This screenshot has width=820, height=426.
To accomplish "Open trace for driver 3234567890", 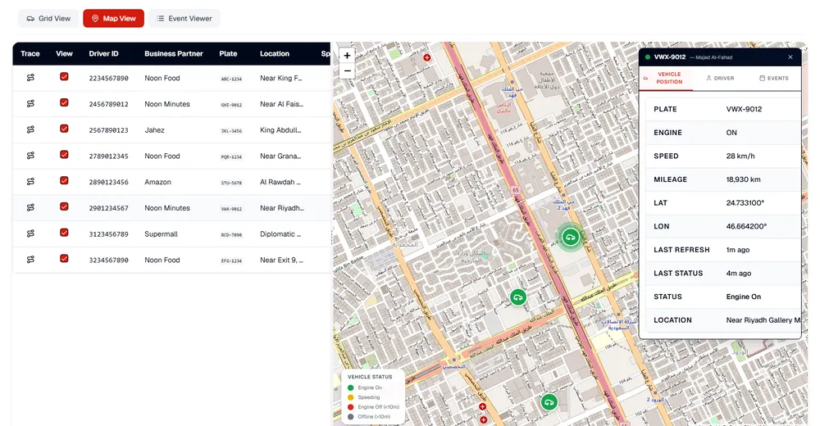I will tap(30, 259).
